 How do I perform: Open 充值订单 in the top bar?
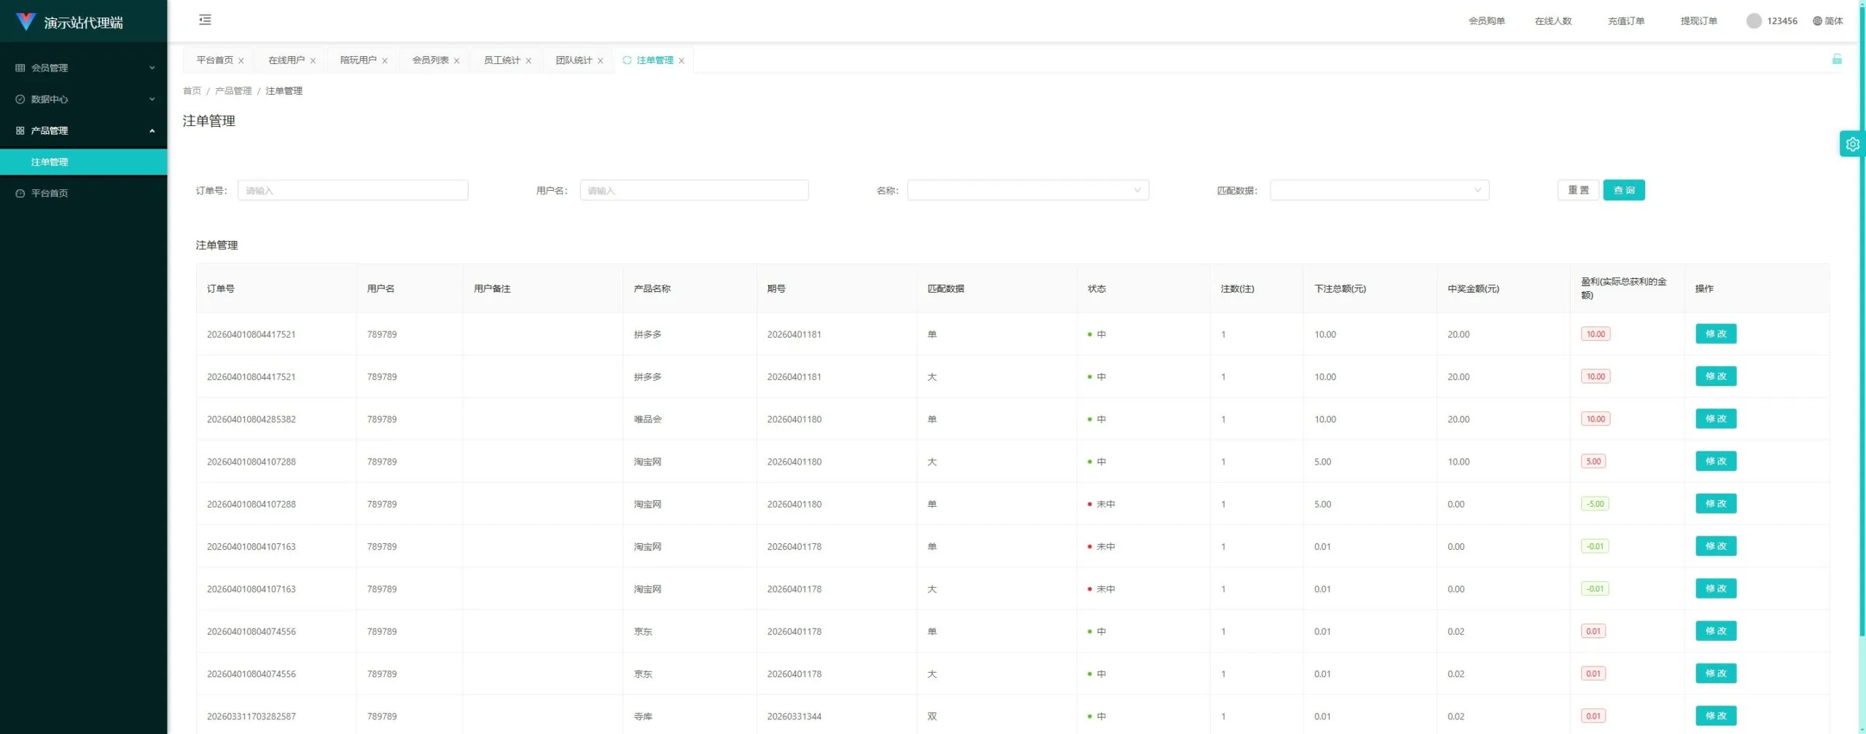point(1625,21)
